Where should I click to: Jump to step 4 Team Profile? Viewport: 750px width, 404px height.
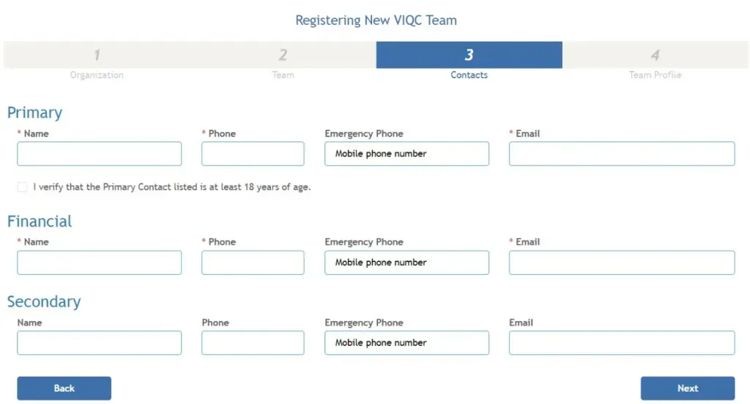[655, 61]
